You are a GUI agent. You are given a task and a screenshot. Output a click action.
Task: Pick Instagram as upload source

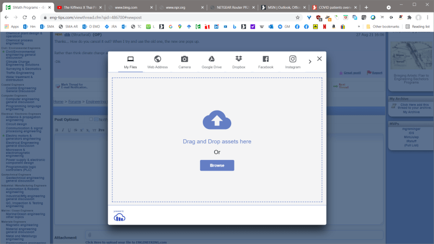[293, 62]
